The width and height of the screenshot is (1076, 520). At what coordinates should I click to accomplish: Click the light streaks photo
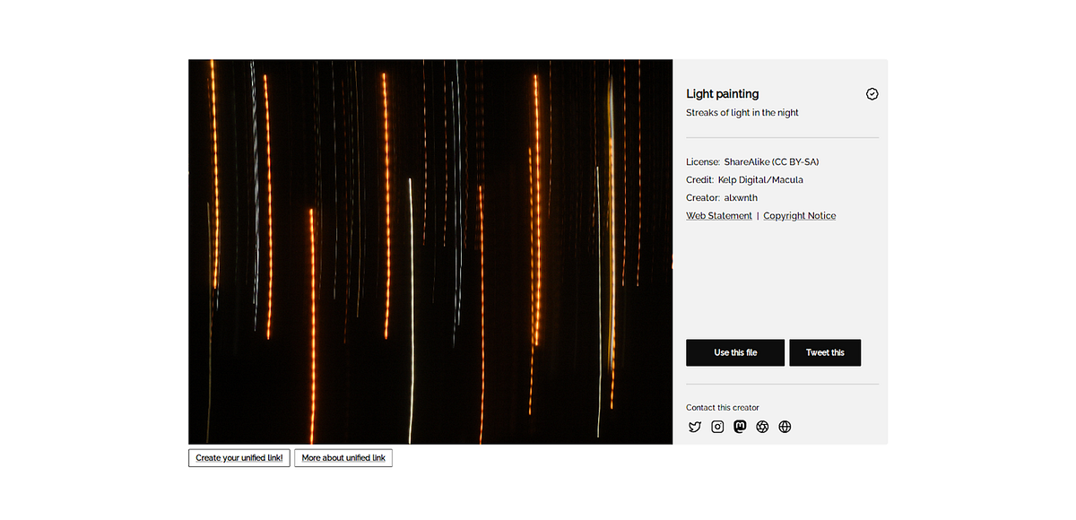coord(430,251)
